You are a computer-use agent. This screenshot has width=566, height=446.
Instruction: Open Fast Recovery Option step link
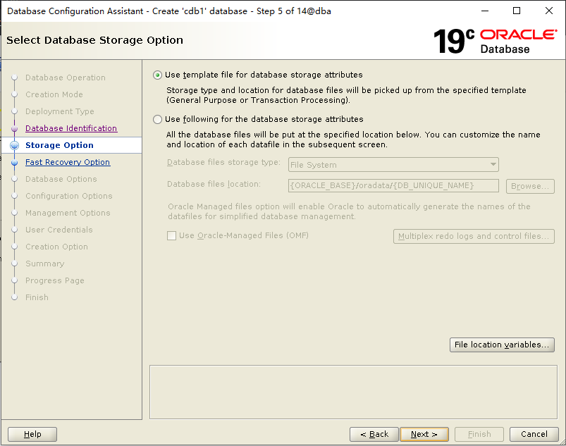68,162
